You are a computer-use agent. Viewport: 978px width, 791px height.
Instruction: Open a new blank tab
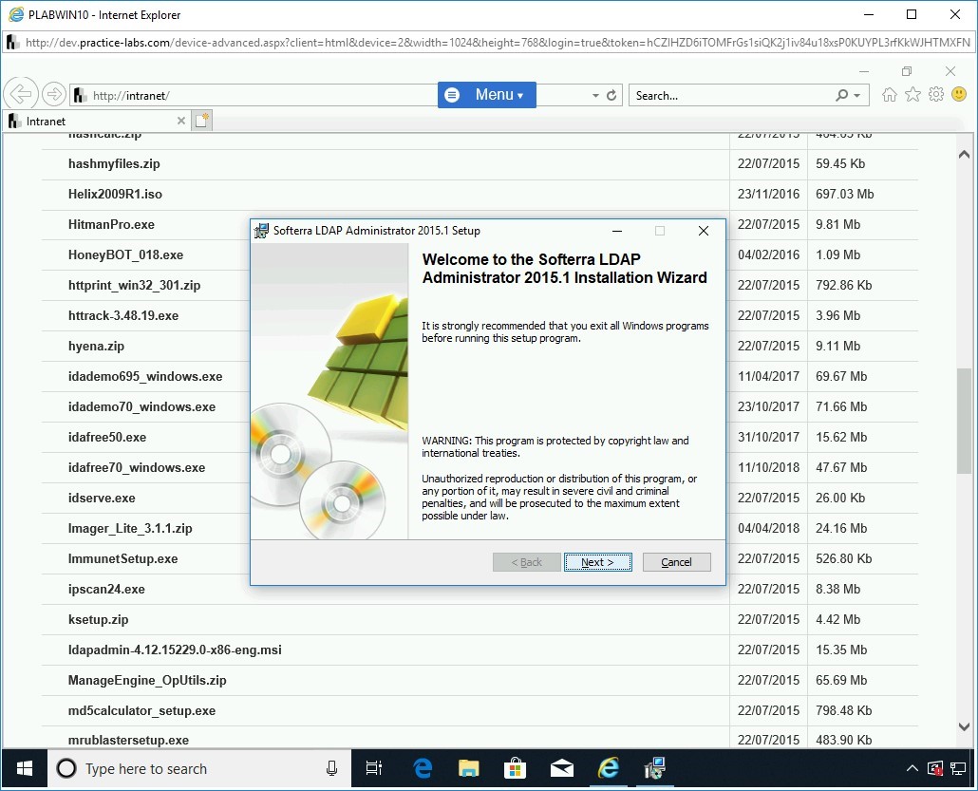pos(201,121)
